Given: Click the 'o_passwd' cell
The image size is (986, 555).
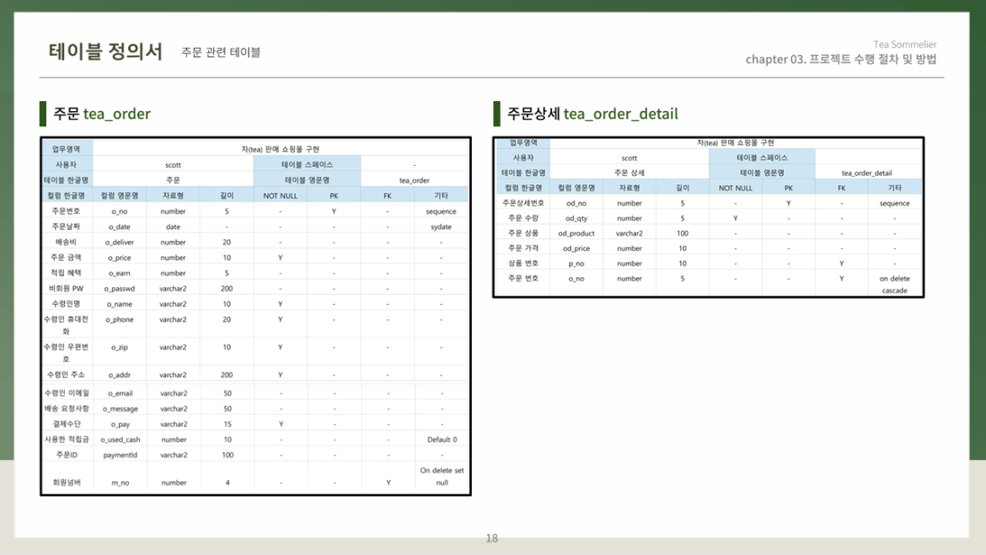Looking at the screenshot, I should point(120,289).
